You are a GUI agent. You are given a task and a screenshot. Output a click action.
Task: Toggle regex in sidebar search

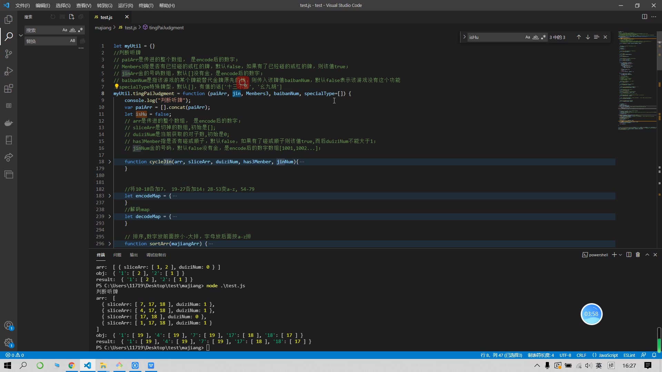coord(80,30)
